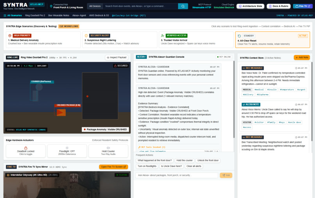Go to Alexa+ Agent tab
Screen dimensions: 315x198
79,15
